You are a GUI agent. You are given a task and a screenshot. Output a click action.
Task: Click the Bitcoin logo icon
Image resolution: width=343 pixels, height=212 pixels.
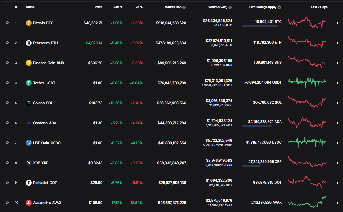[29, 23]
